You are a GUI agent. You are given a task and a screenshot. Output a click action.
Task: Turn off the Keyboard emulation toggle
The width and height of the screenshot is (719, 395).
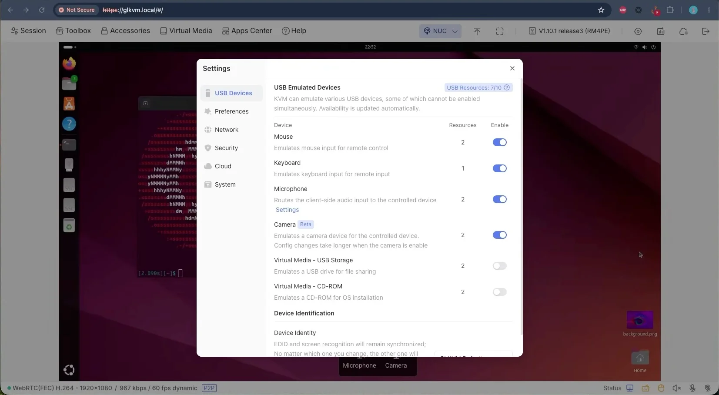[x=499, y=168]
